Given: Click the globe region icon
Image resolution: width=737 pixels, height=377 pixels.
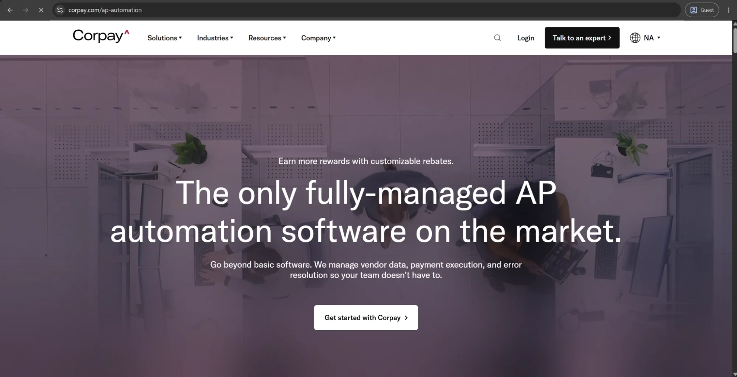Looking at the screenshot, I should (635, 38).
